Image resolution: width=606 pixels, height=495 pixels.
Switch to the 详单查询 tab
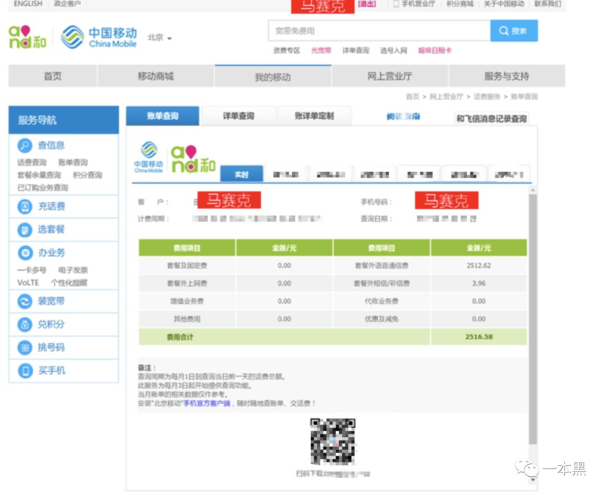(x=238, y=116)
